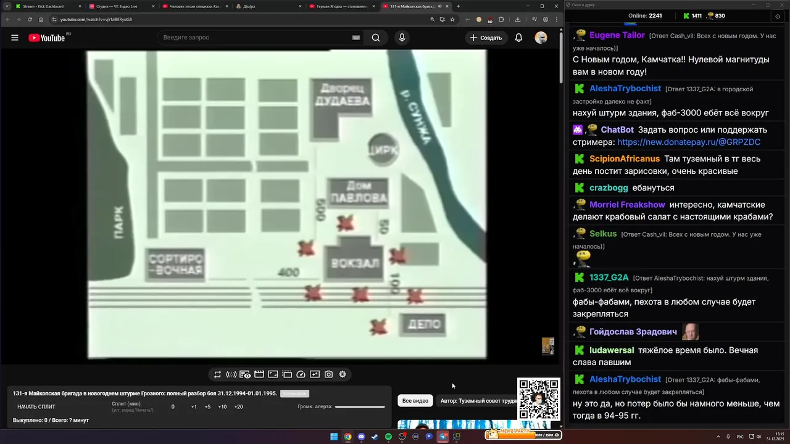
Task: Open Steam from the taskbar
Action: point(375,437)
